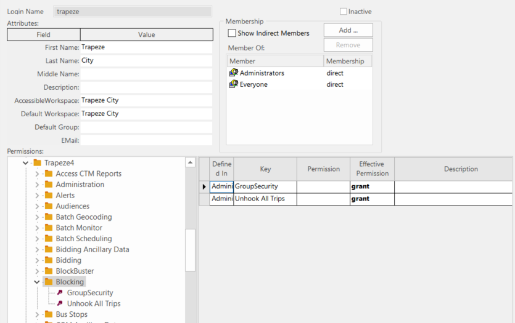Expand the Audiences node
This screenshot has height=323, width=515.
[37, 206]
